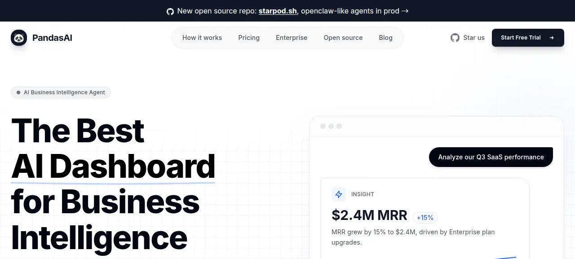The height and width of the screenshot is (259, 575).
Task: Click the lightning bolt Insight icon
Action: 339,194
